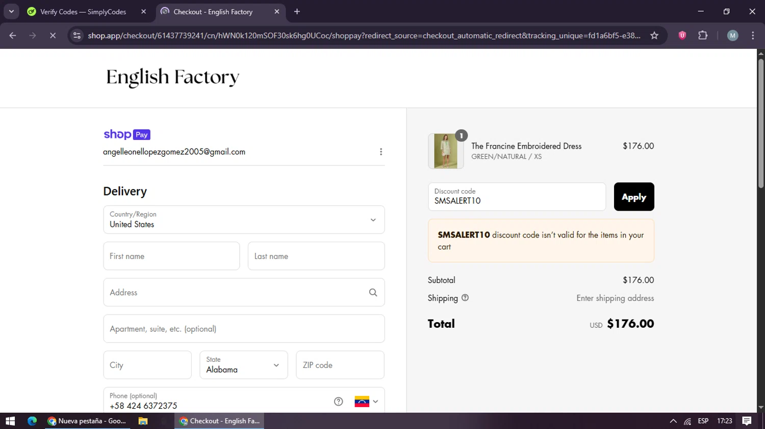The height and width of the screenshot is (429, 765).
Task: Bookmark this page with the star icon
Action: pyautogui.click(x=654, y=36)
